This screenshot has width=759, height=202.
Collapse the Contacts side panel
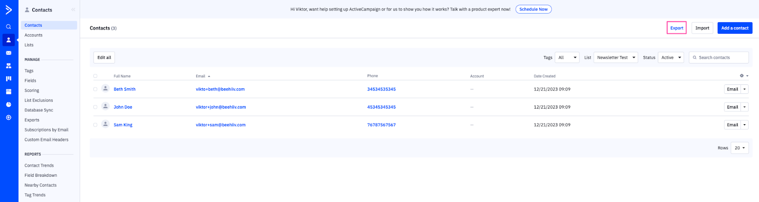tap(73, 9)
